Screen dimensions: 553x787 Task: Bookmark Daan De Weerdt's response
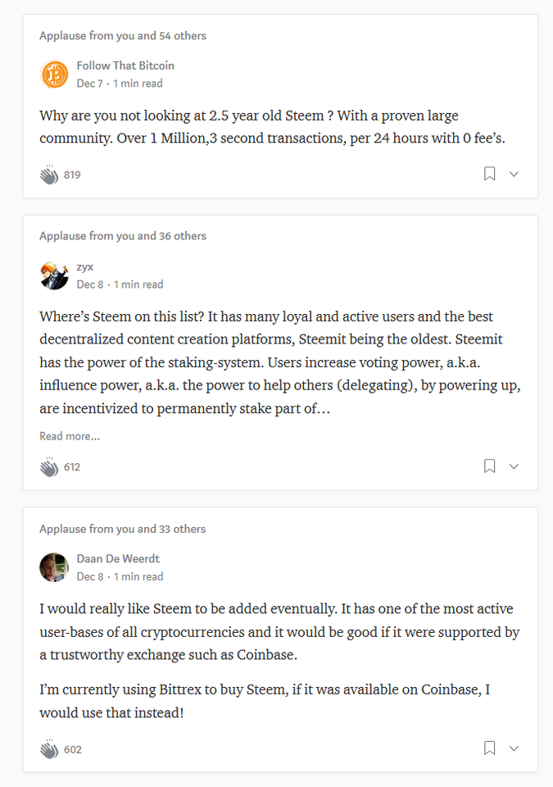pyautogui.click(x=489, y=748)
